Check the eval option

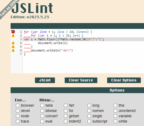click(x=42, y=121)
